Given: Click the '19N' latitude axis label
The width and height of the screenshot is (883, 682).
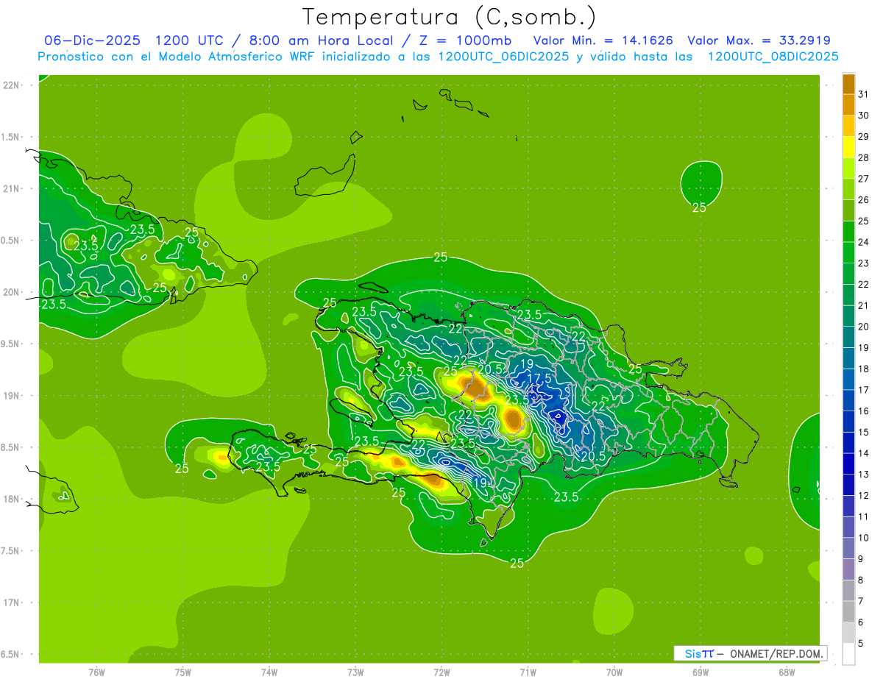Looking at the screenshot, I should tap(13, 396).
